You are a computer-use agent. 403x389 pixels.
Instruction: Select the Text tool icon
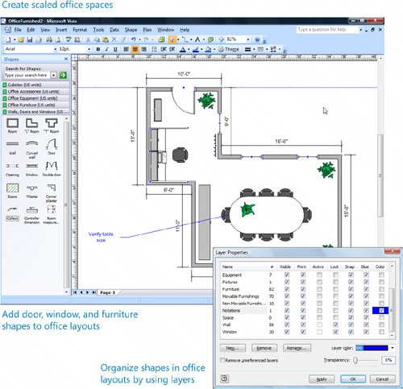coord(197,39)
